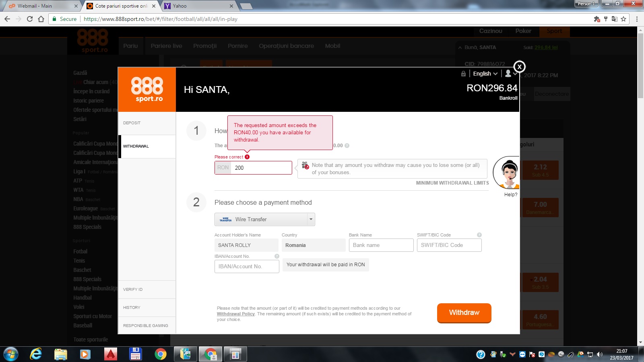Screen dimensions: 644x362
Task: Bookmark the page with the star icon
Action: pyautogui.click(x=623, y=19)
